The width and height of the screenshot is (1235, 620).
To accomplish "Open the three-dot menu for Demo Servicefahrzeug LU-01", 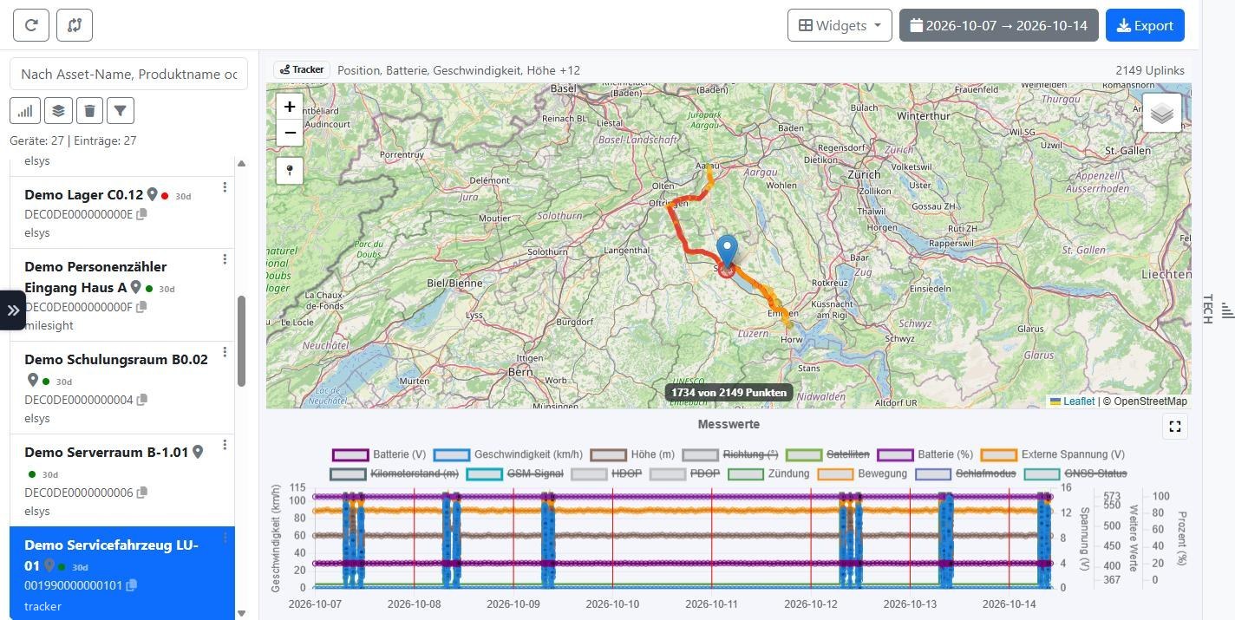I will (x=225, y=538).
